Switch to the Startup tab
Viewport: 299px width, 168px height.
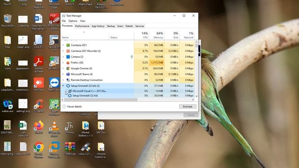(x=111, y=26)
